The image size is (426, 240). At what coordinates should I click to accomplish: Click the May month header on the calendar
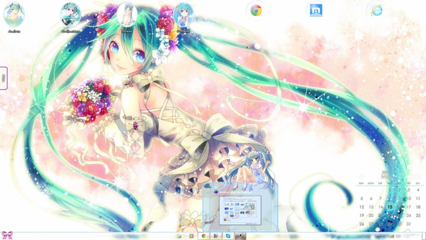pos(386,177)
